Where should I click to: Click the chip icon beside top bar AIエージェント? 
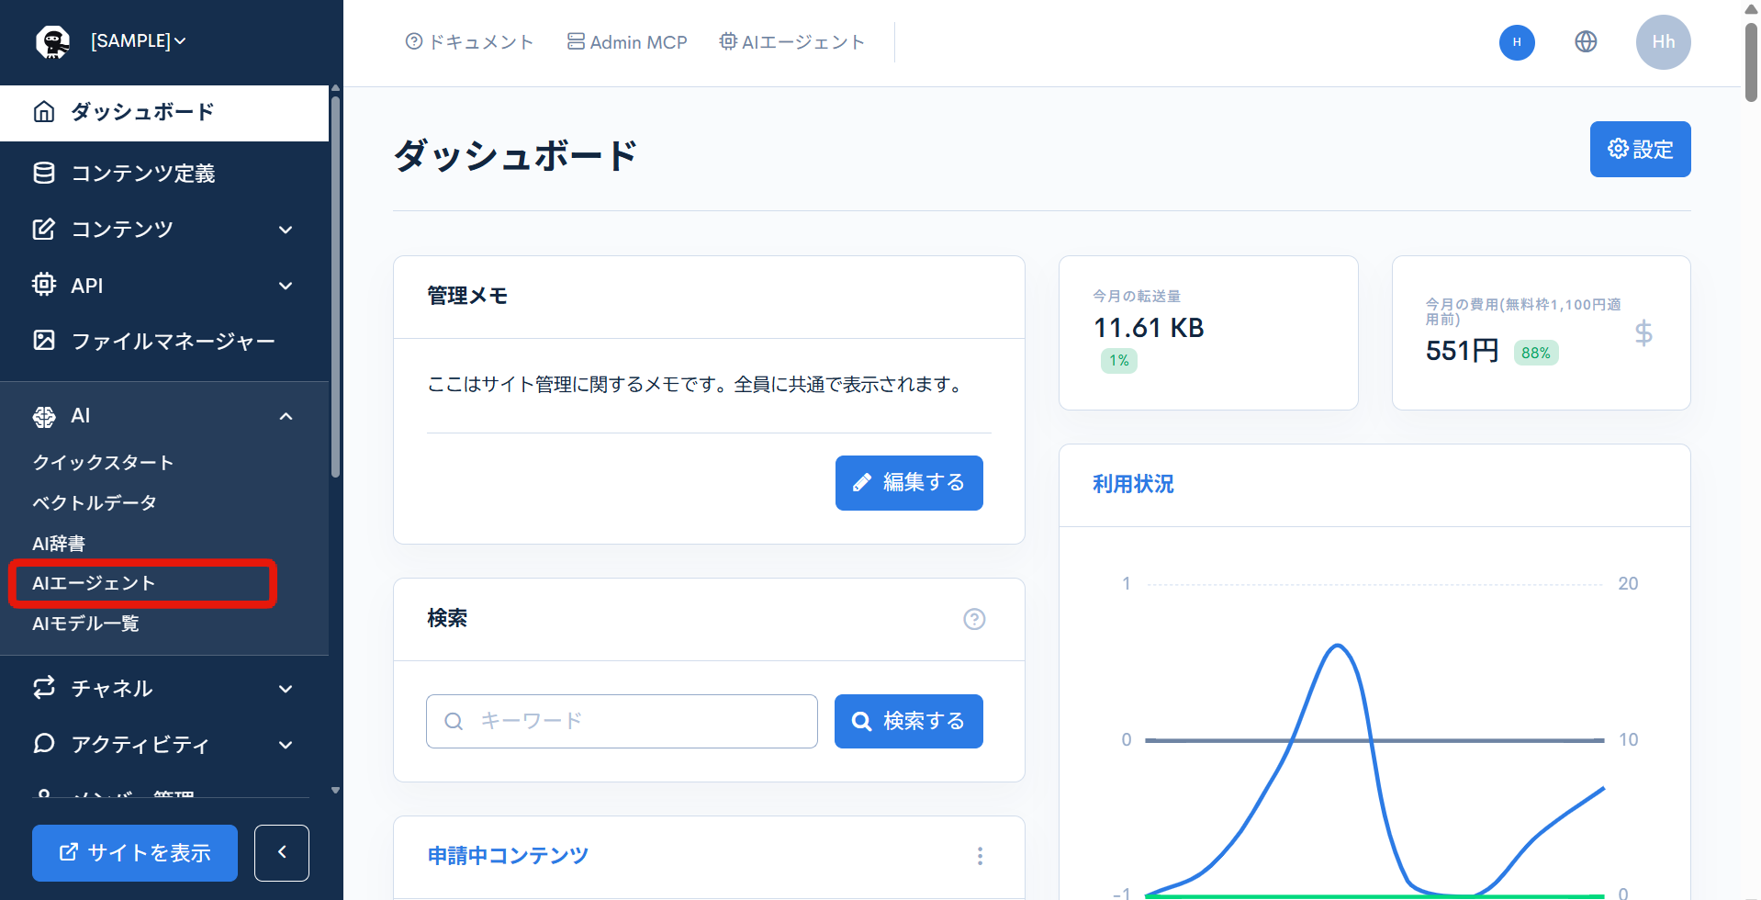point(728,41)
